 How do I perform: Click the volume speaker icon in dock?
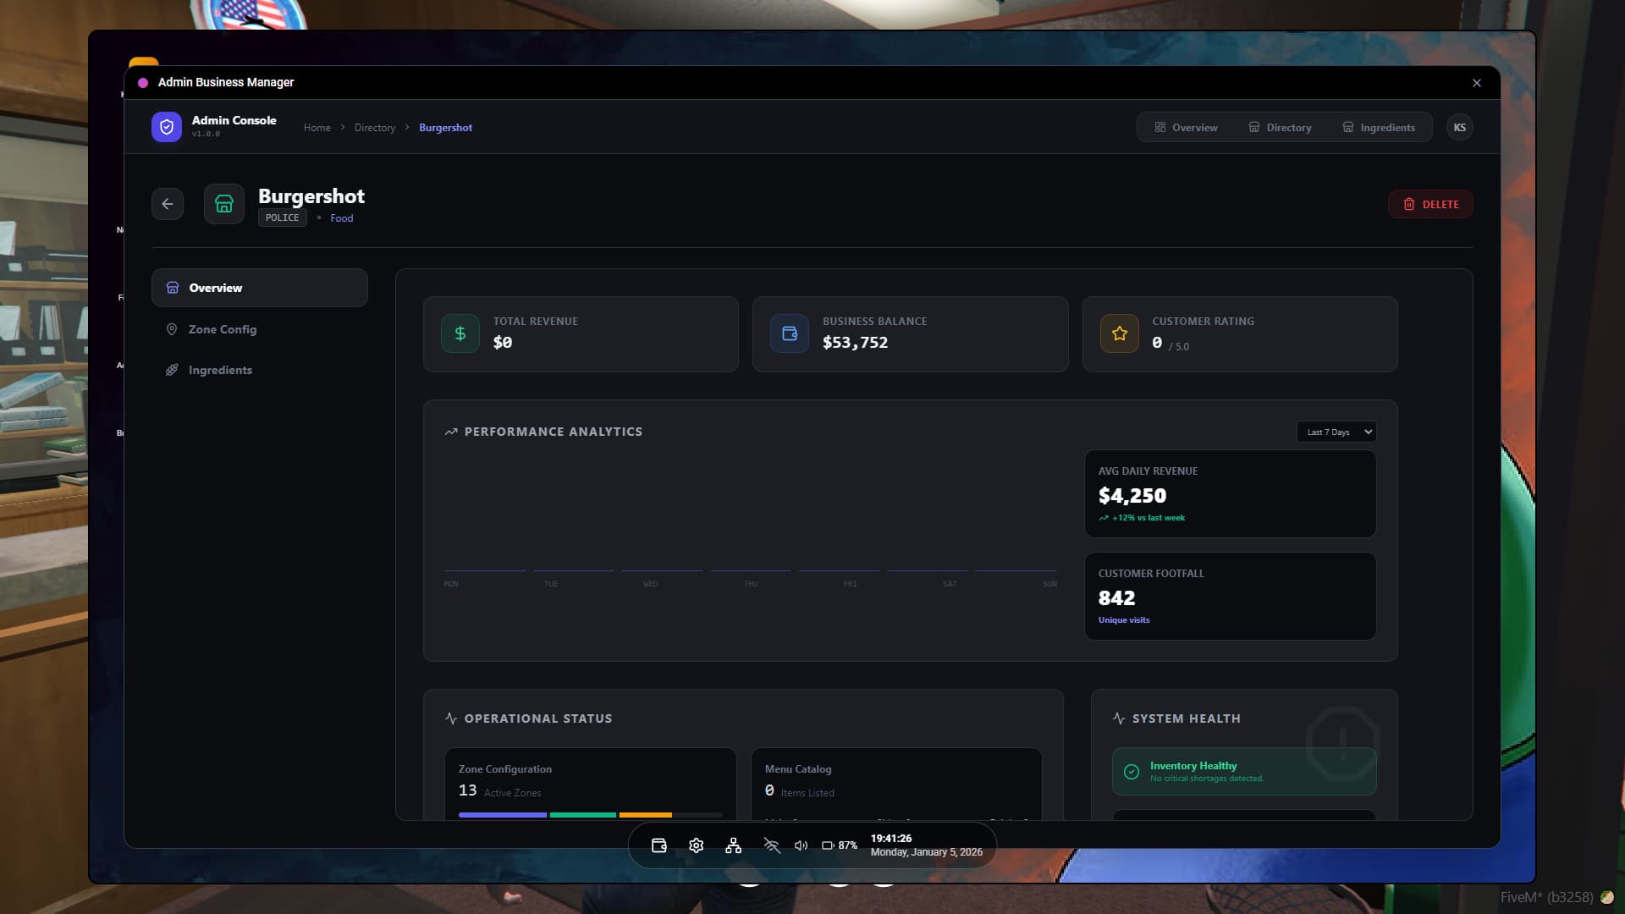click(801, 845)
